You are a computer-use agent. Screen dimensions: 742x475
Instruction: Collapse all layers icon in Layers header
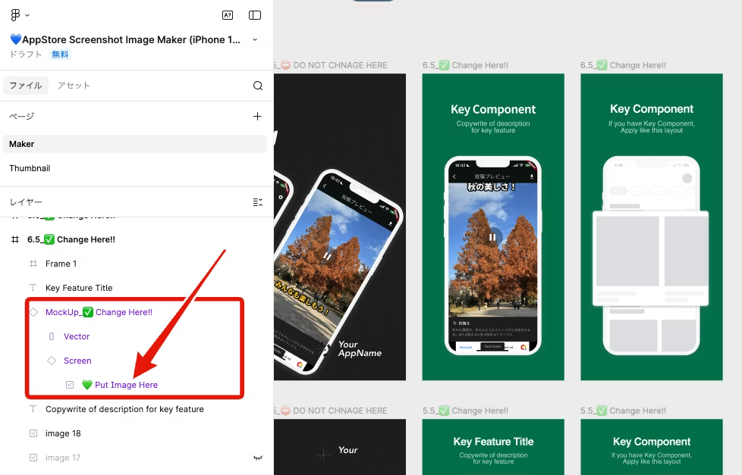coord(257,202)
